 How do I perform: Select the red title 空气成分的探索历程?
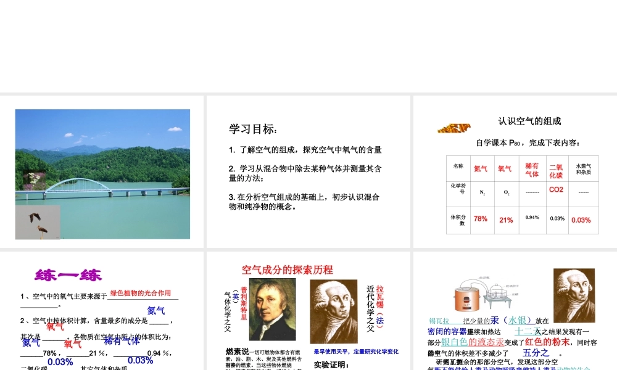tap(288, 269)
